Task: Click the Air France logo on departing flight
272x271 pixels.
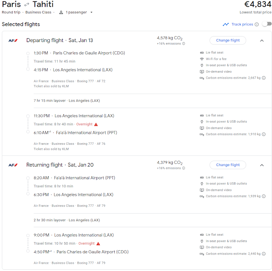Action: [x=13, y=40]
